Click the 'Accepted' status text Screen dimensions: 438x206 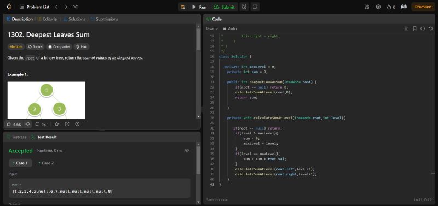coord(20,151)
